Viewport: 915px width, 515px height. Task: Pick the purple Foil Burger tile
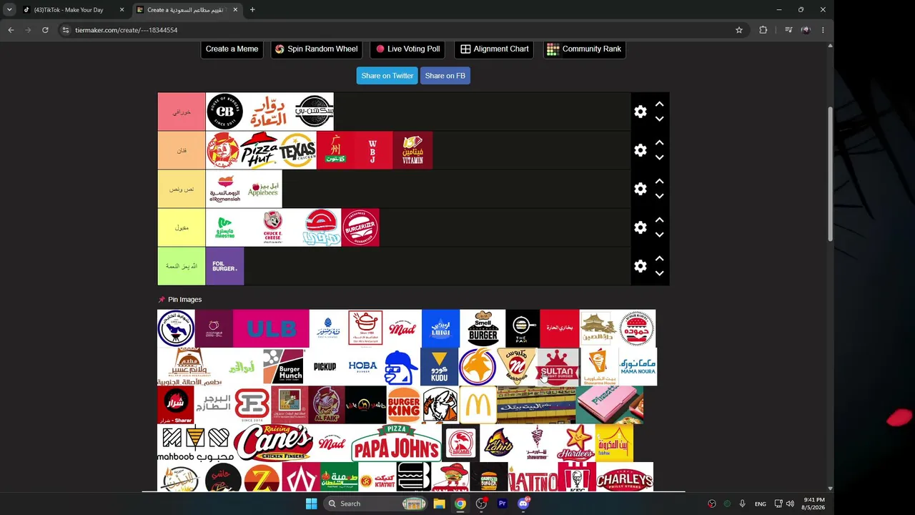click(224, 266)
